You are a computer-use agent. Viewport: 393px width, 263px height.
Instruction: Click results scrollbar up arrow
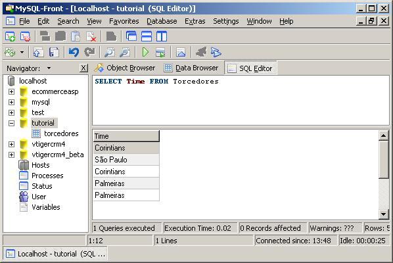click(x=384, y=135)
